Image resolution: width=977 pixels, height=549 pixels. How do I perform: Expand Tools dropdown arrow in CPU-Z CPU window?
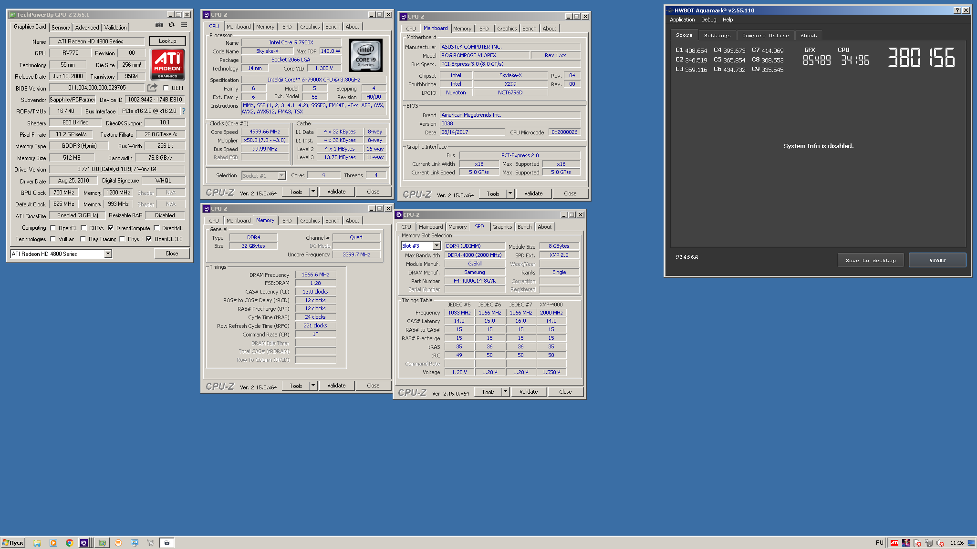[x=313, y=192]
